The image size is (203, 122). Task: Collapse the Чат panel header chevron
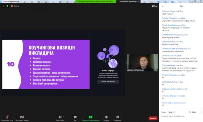(x=162, y=6)
